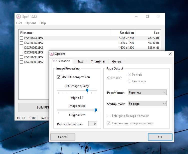Viewport: 188px width, 154px height.
Task: Switch to the Thumbnail tab
Action: [x=98, y=61]
